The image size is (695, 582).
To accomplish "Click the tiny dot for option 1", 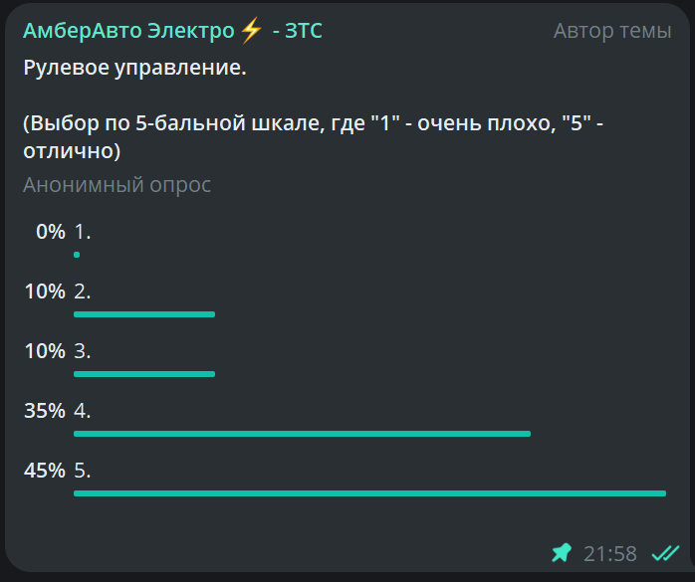I will (x=77, y=255).
